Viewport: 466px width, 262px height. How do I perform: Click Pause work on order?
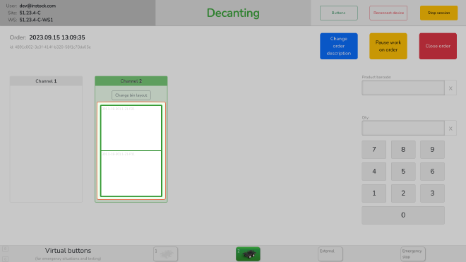388,46
